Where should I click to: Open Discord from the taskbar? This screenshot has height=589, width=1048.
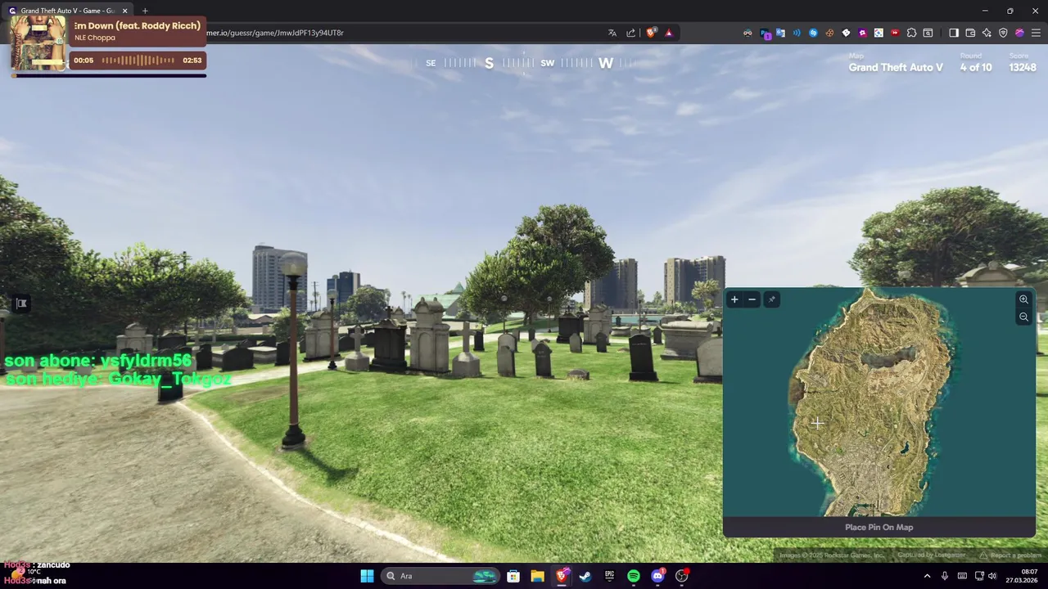[x=657, y=576]
